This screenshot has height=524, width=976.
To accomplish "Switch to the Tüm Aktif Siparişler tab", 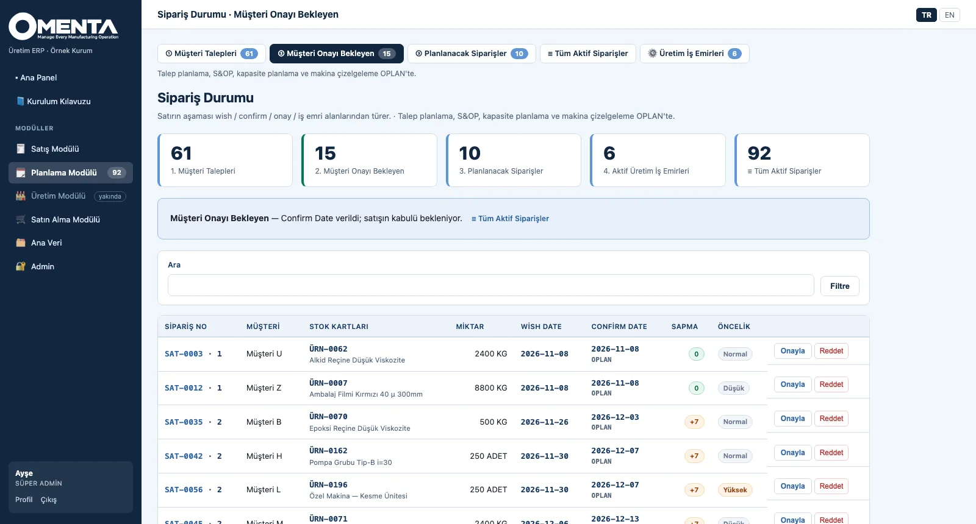I will 588,54.
